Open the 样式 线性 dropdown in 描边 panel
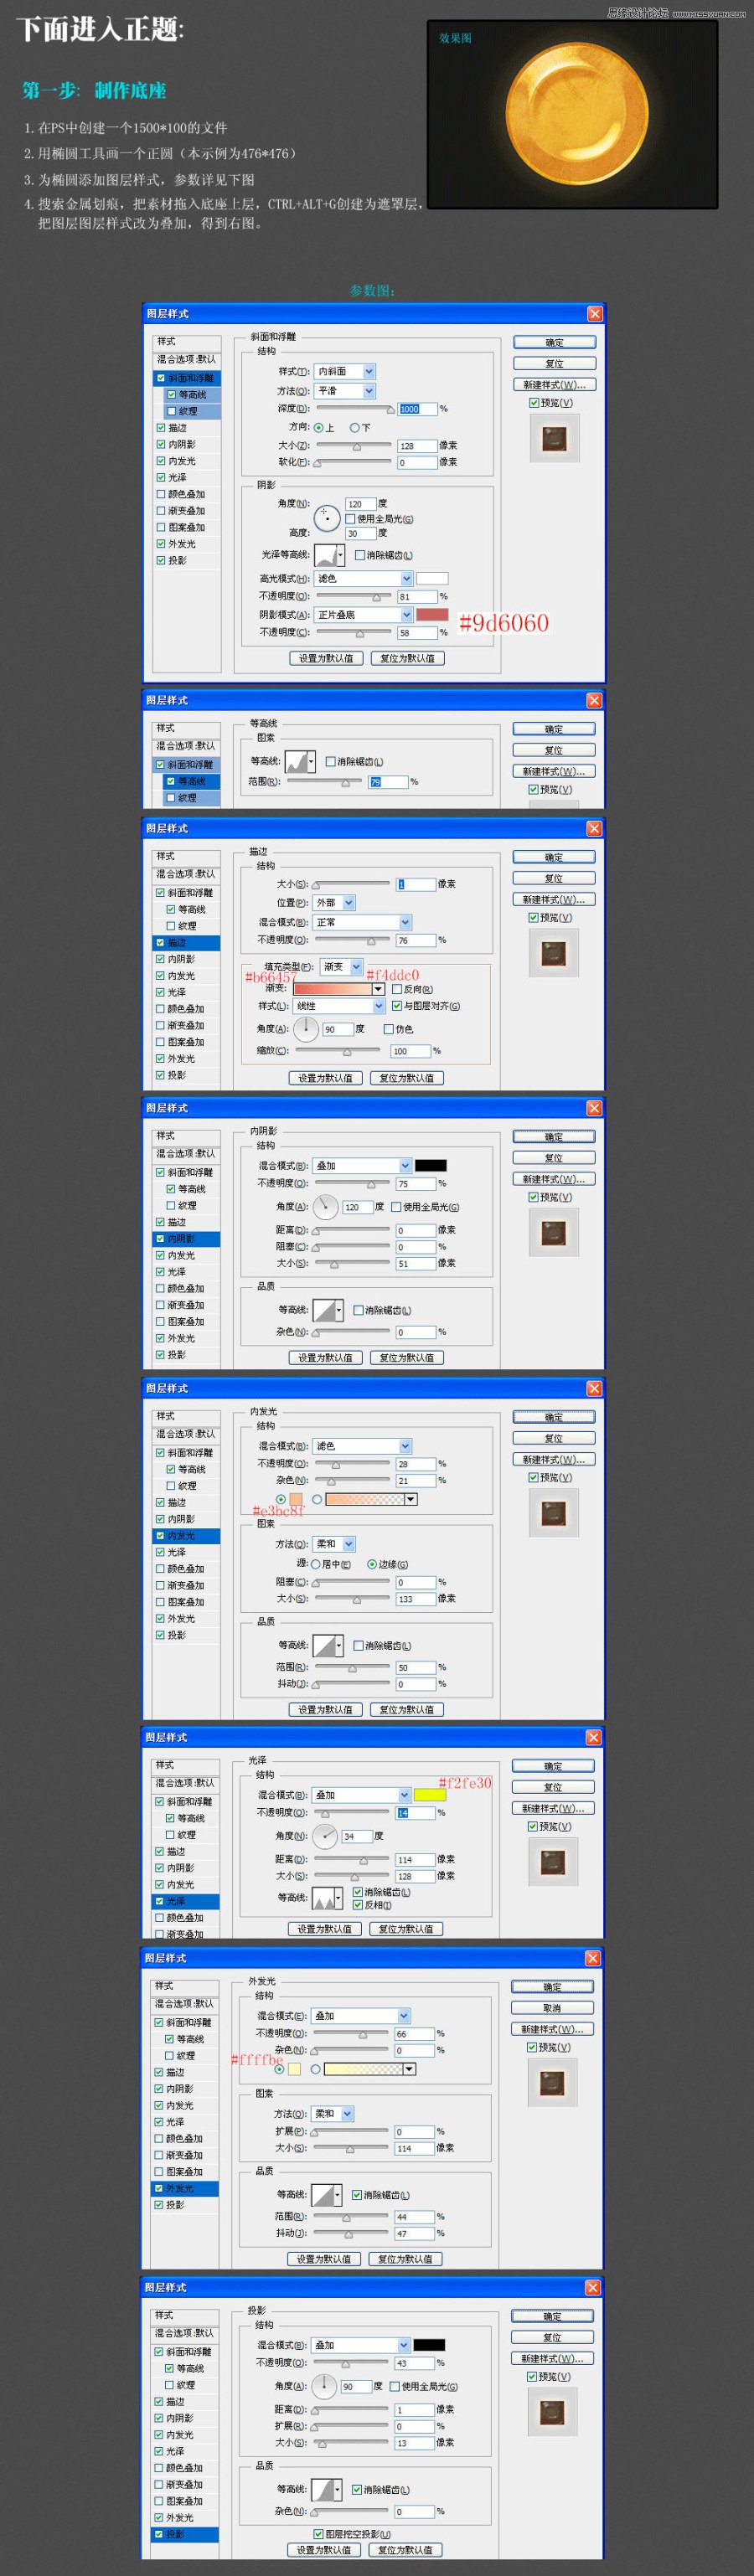Image resolution: width=754 pixels, height=2576 pixels. pyautogui.click(x=339, y=1006)
